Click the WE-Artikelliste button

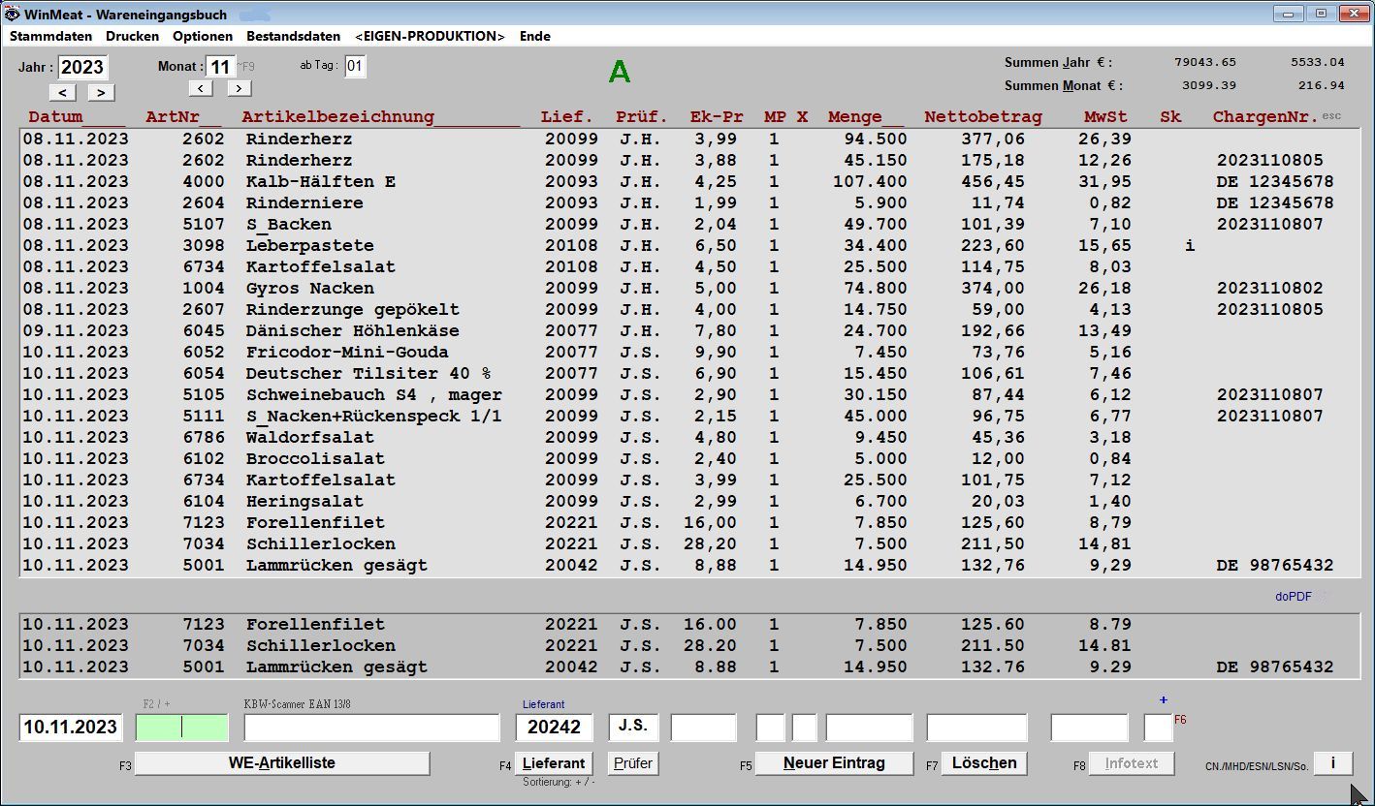pos(281,763)
